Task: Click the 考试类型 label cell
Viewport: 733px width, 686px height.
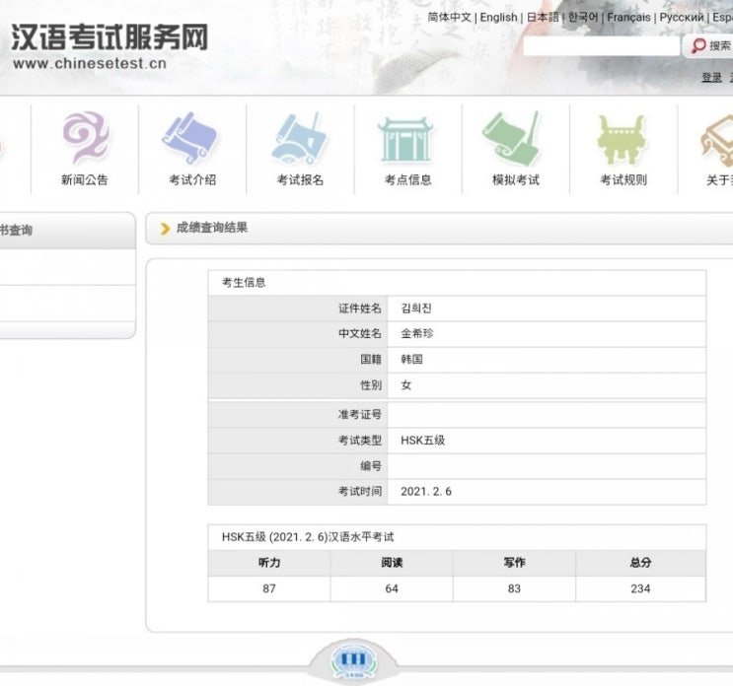Action: pos(298,441)
